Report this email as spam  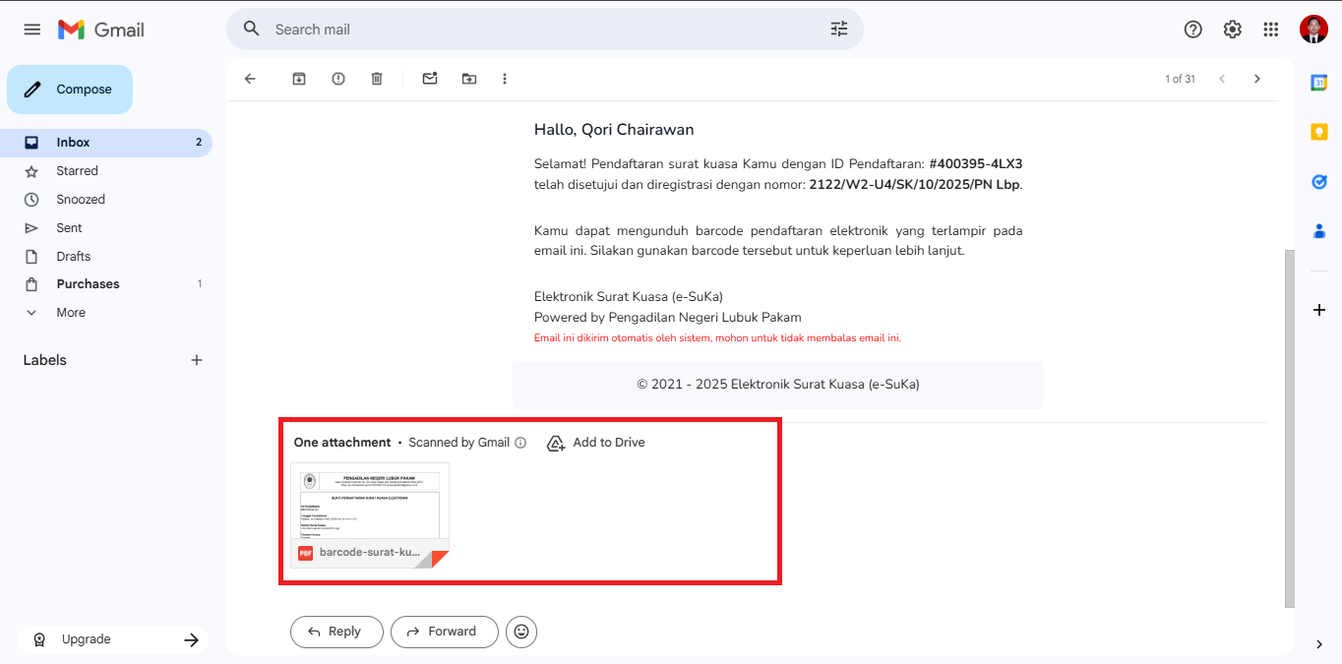click(x=338, y=79)
